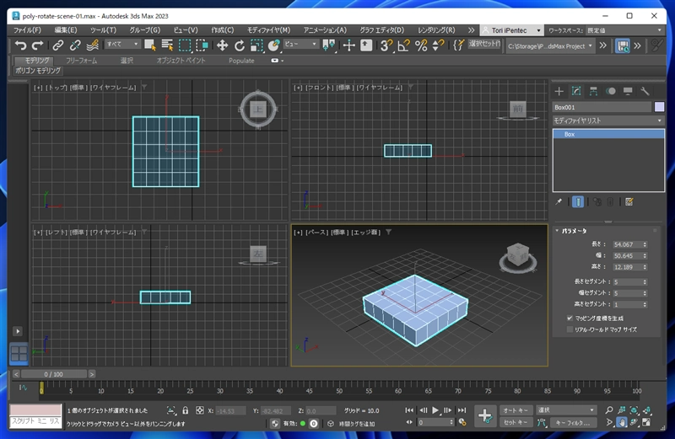Open the Create tab plus icon
Viewport: 675px width, 439px height.
[x=559, y=91]
